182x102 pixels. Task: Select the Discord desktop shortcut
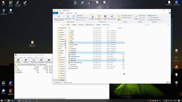point(3,91)
